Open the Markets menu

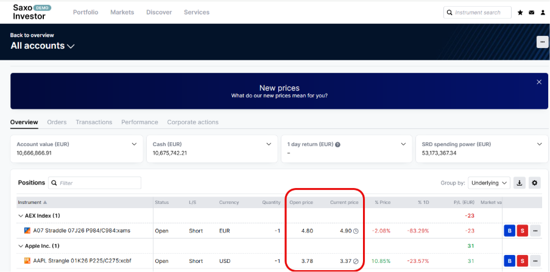pos(122,12)
